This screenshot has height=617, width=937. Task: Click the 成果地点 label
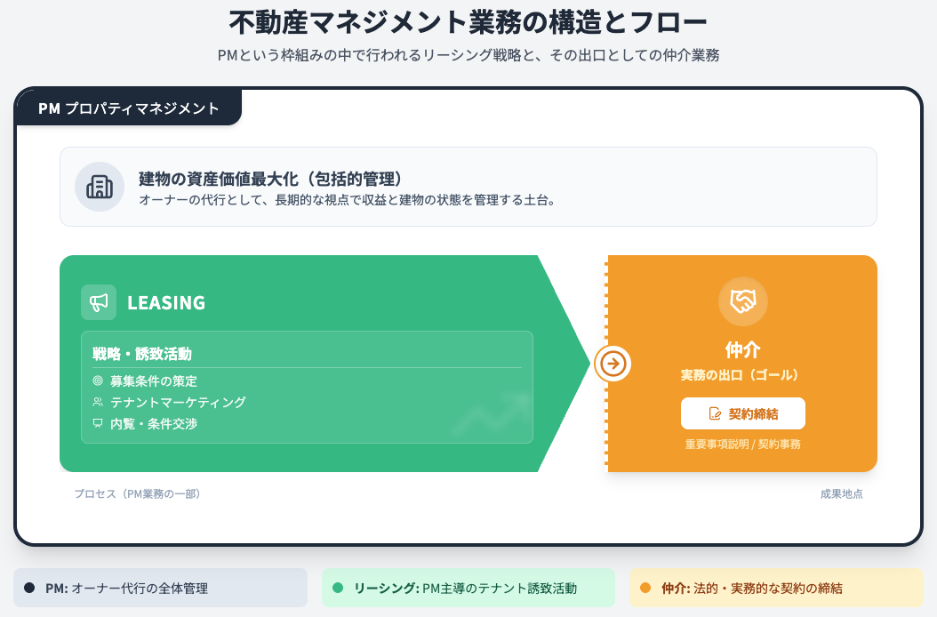coord(841,493)
